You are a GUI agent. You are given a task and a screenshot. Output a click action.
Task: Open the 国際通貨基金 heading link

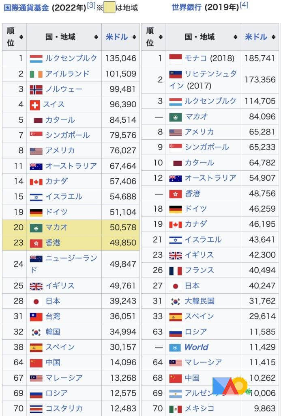[x=26, y=8]
